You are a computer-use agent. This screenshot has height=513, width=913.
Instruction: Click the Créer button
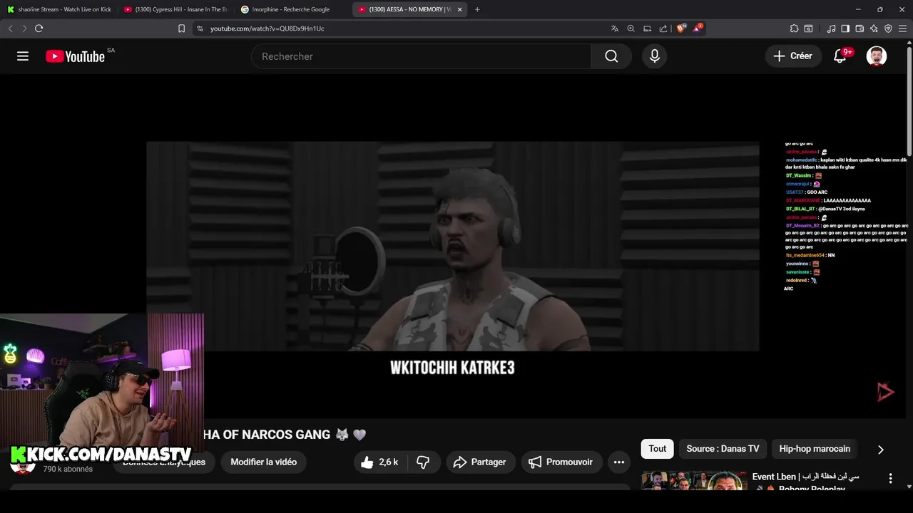792,56
